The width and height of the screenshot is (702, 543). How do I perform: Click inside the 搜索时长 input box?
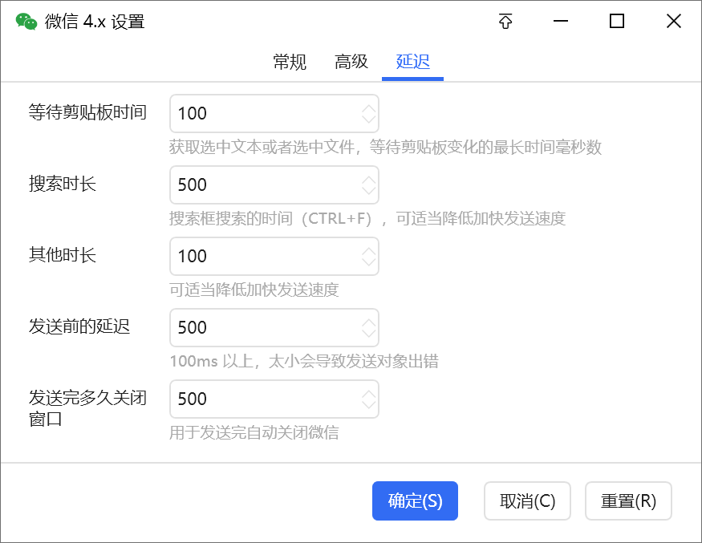pyautogui.click(x=274, y=184)
